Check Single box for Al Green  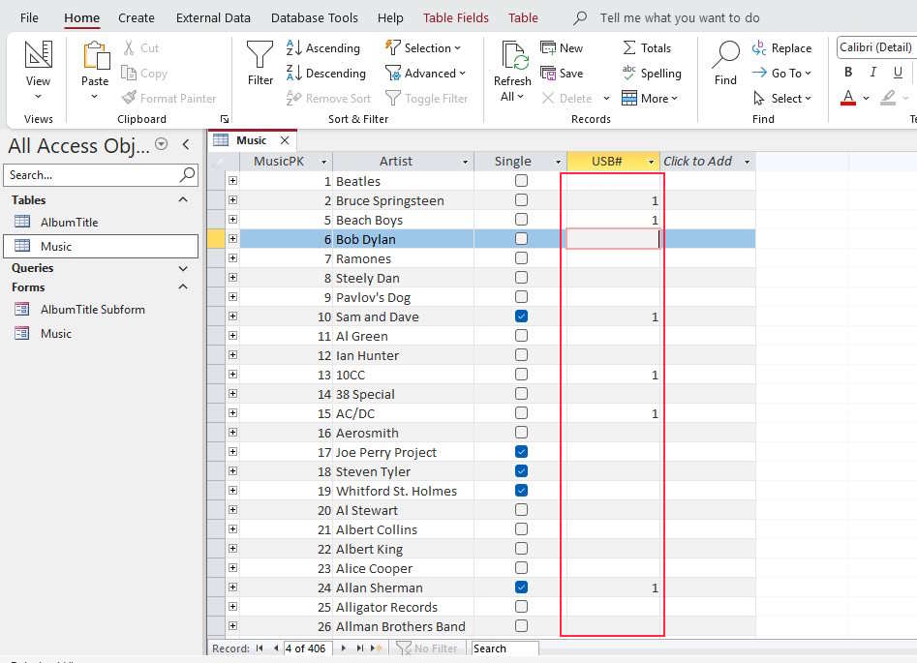(x=521, y=336)
